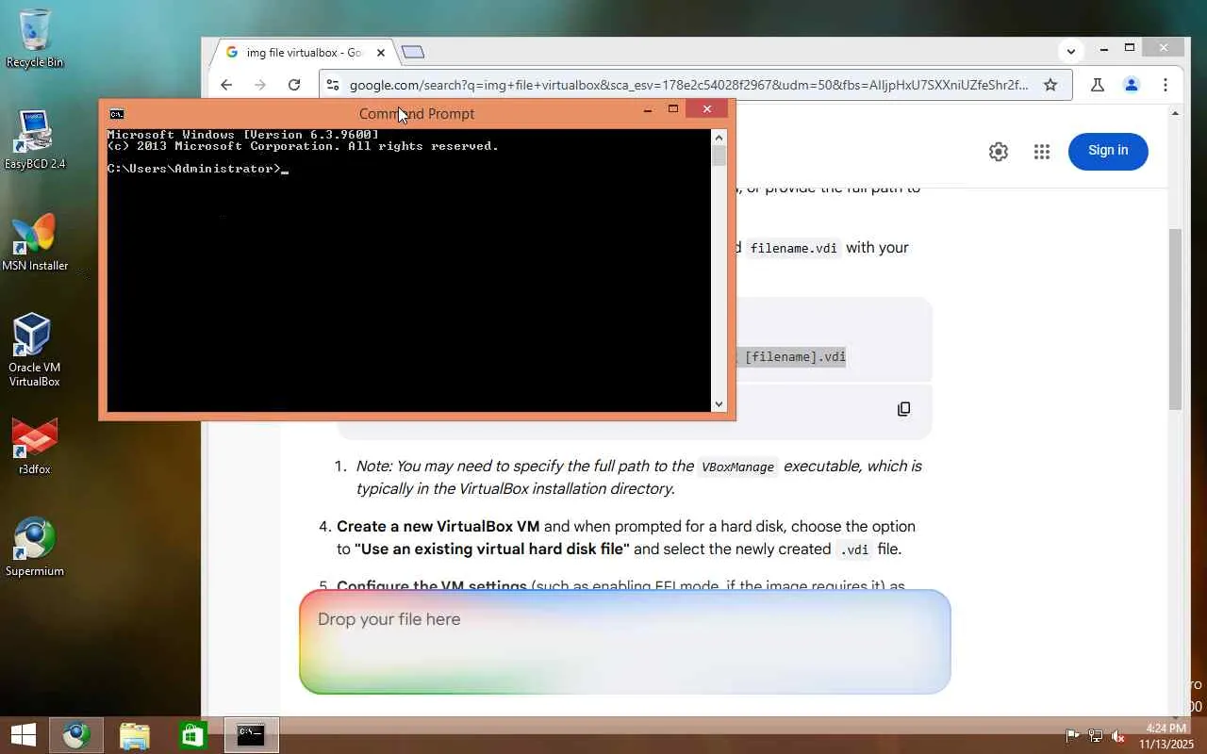Open the network icon in system tray
The width and height of the screenshot is (1207, 754).
coord(1096,736)
